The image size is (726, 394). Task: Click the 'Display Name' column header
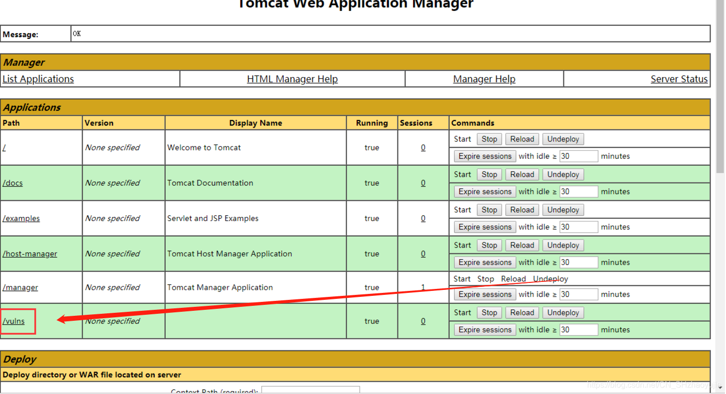(256, 123)
